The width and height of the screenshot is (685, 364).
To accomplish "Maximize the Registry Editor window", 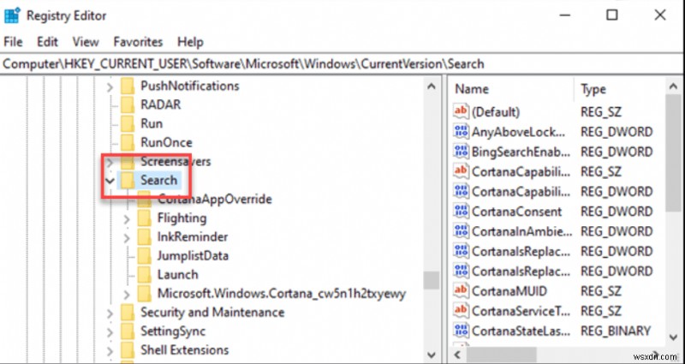I will coord(612,15).
